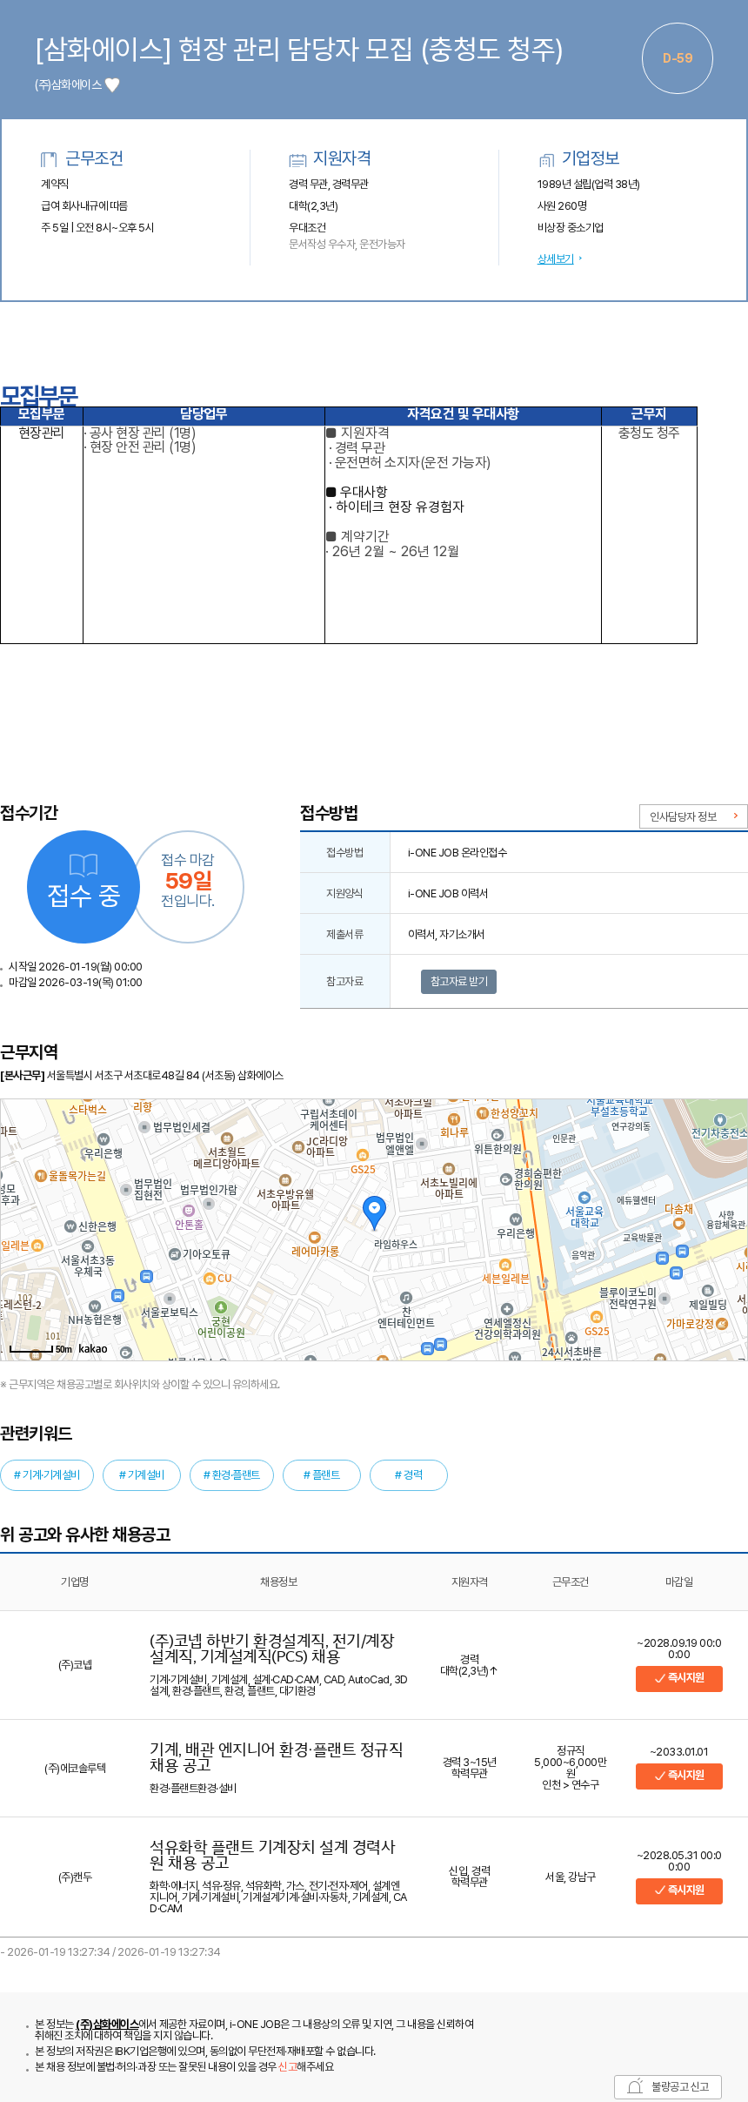Viewport: 748px width, 2102px height.
Task: Click the 회나루 restaurant marker
Action: pos(453,1119)
